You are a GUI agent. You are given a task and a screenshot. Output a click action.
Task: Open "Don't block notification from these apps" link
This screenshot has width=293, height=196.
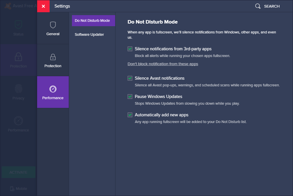point(163,64)
